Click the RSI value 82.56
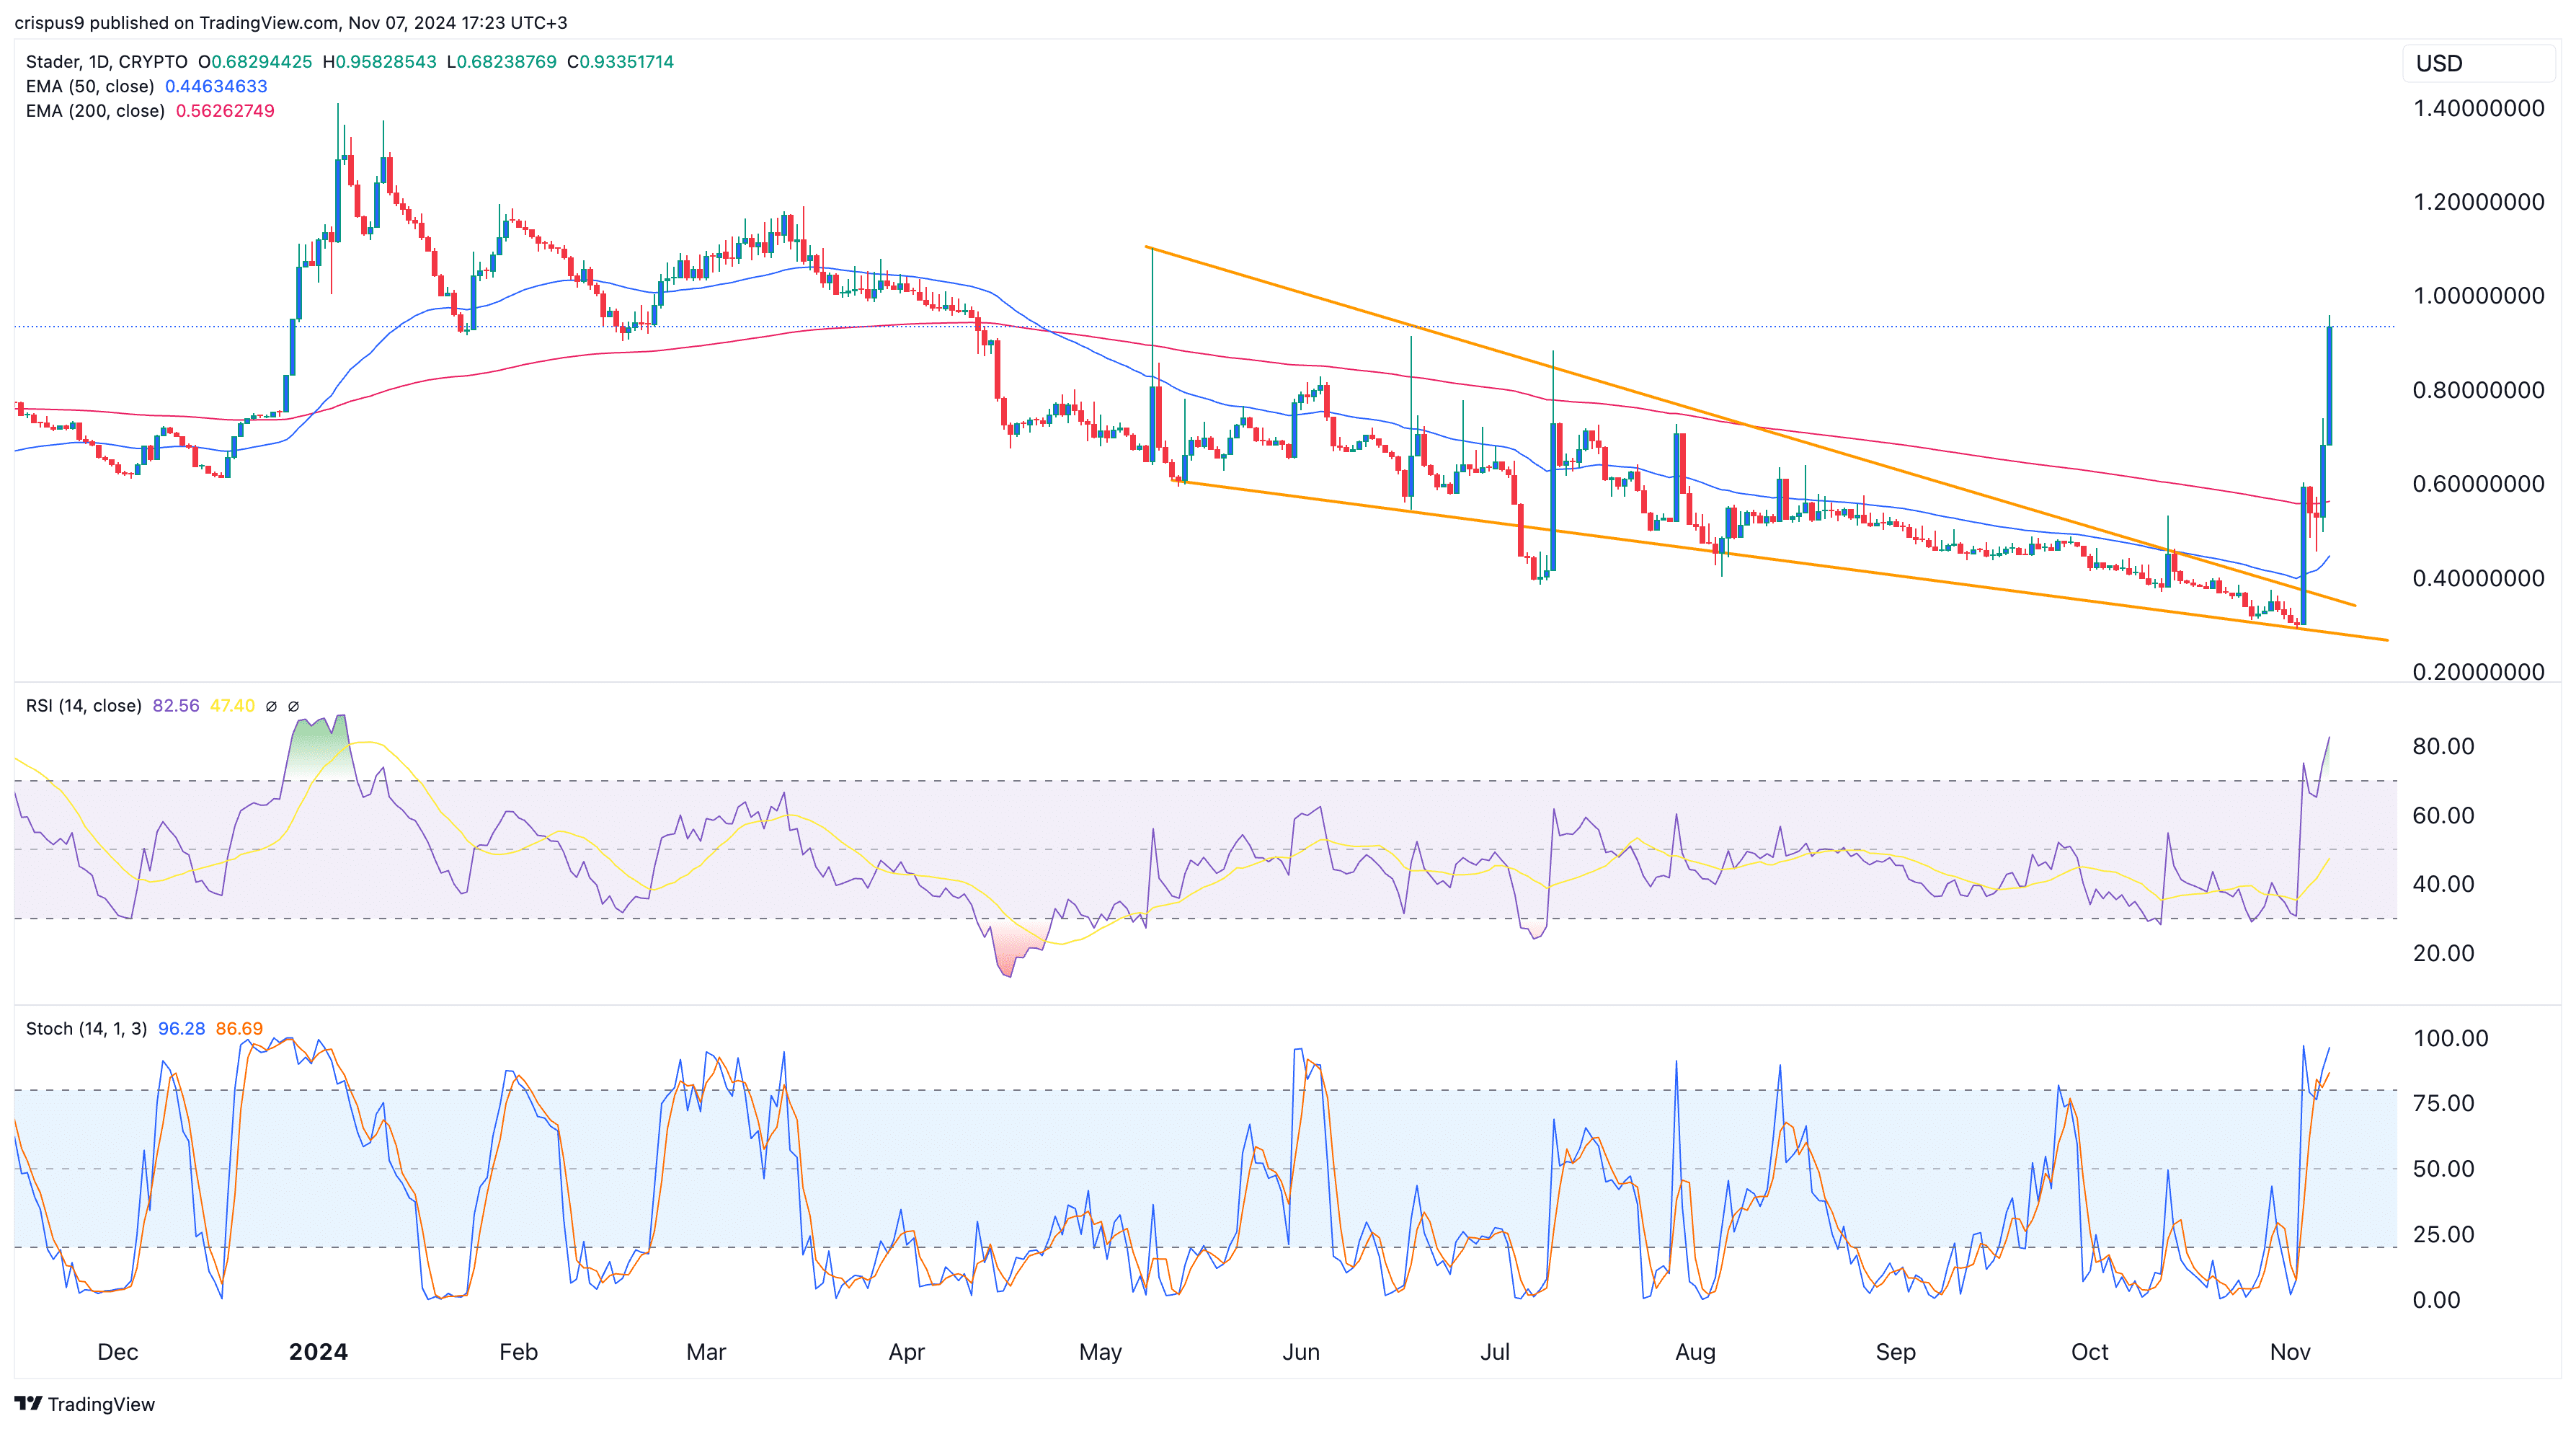The image size is (2576, 1429). [176, 706]
